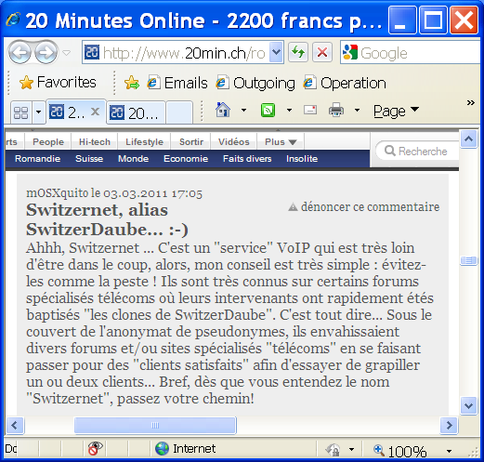The width and height of the screenshot is (484, 462).
Task: Go forward with the Forward arrow
Action: tap(46, 52)
